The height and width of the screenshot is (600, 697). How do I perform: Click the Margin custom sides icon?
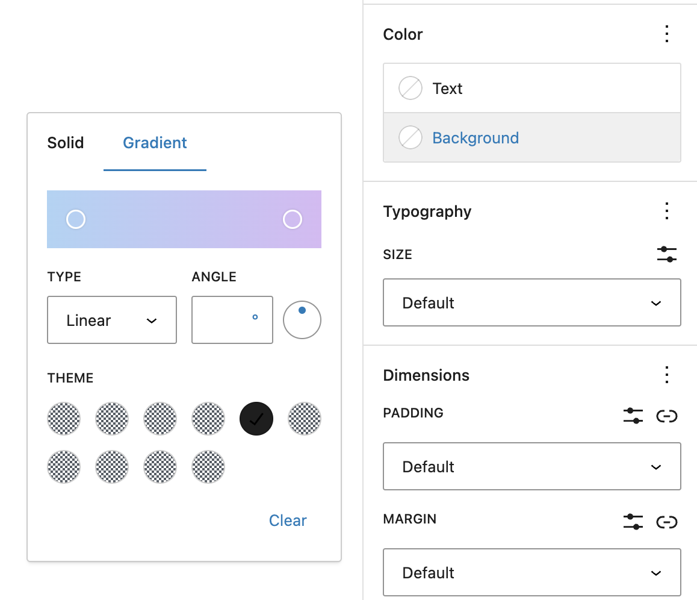633,522
